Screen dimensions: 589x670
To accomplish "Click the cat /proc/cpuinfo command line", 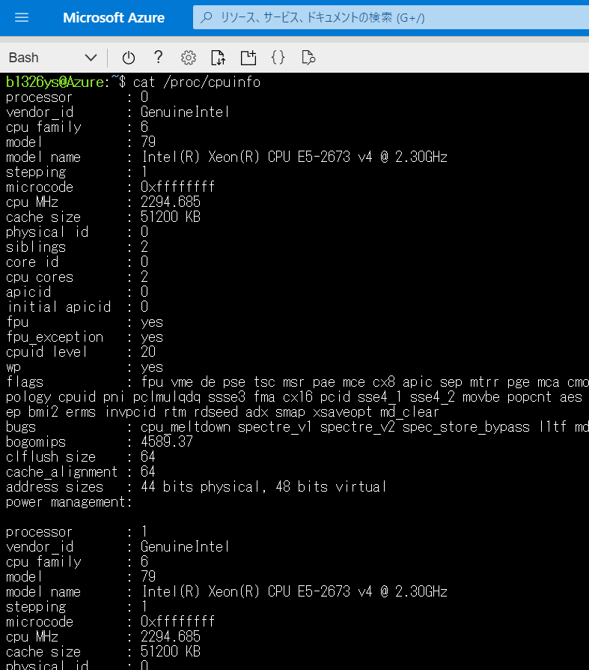I will tap(197, 82).
